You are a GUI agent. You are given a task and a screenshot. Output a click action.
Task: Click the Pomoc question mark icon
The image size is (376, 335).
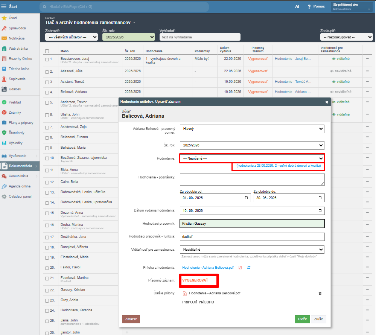click(309, 7)
